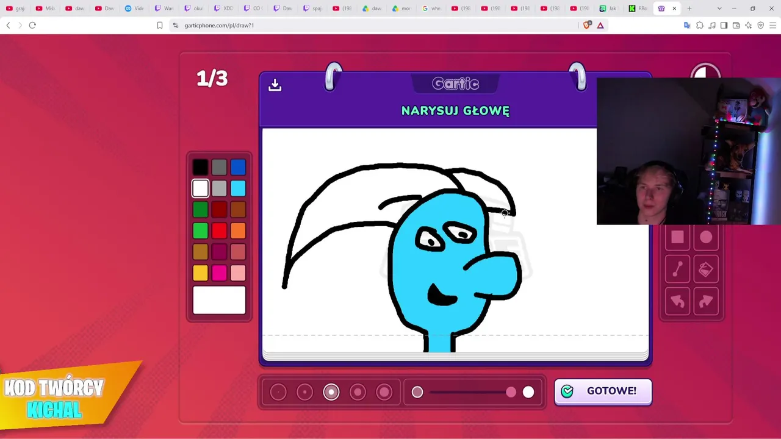Pick the paint bucket fill tool
The image size is (781, 439).
[706, 269]
